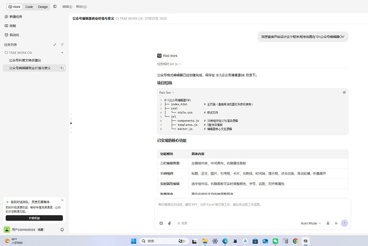Open WeChat from the taskbar
The height and width of the screenshot is (246, 368).
(x=275, y=241)
